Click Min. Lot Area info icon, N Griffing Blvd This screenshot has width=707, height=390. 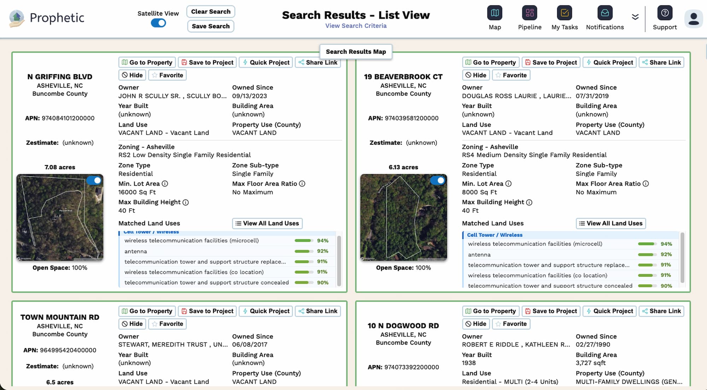point(165,184)
